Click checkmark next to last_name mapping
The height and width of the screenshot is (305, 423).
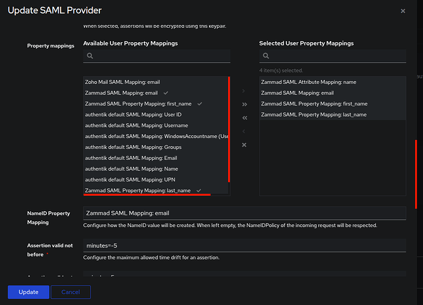tap(199, 190)
